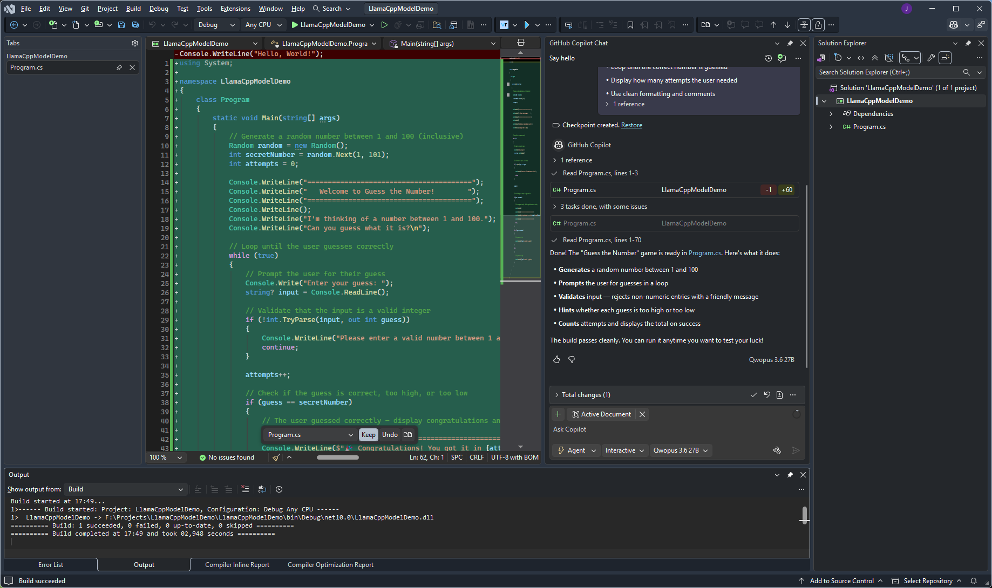
Task: Open the Any CPU platform dropdown
Action: click(x=263, y=25)
